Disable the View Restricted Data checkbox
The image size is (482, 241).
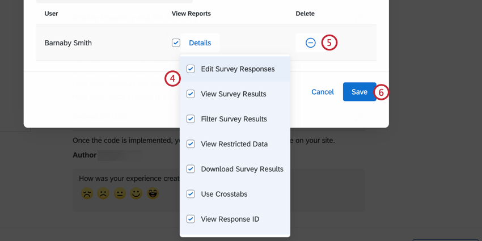click(x=191, y=144)
